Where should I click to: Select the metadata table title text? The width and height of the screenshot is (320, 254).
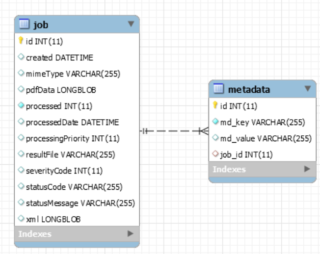[x=249, y=89]
